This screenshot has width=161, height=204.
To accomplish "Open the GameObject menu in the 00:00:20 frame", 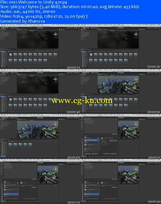I will pos(19,25).
